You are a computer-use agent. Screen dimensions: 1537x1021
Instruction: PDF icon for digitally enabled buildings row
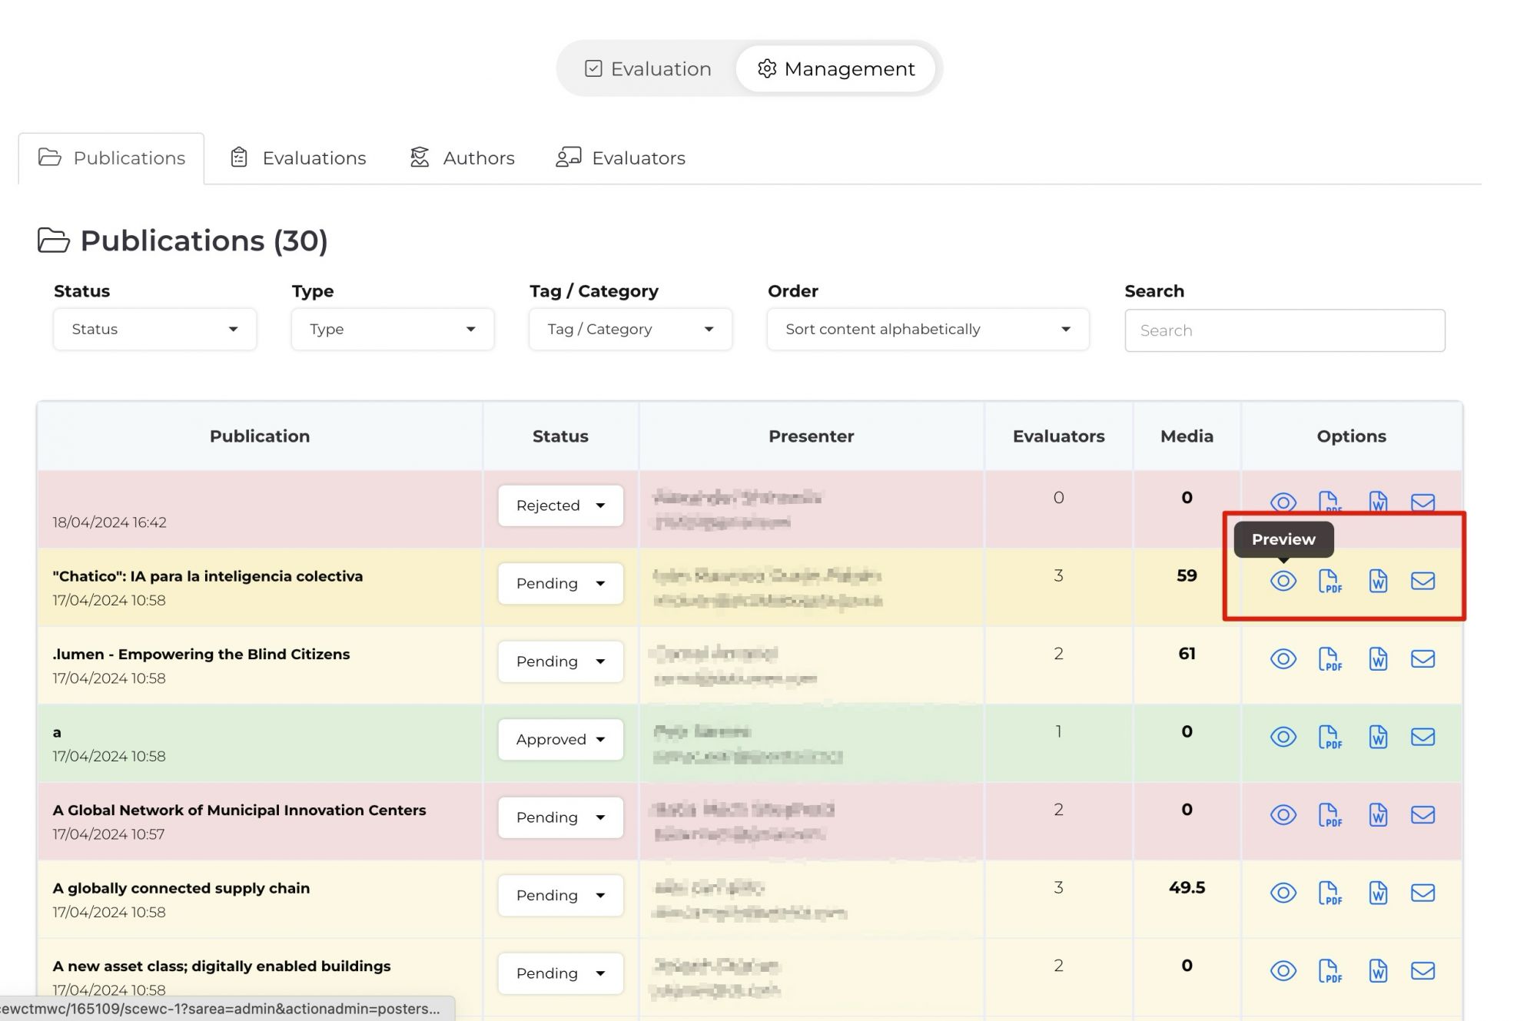pyautogui.click(x=1330, y=971)
